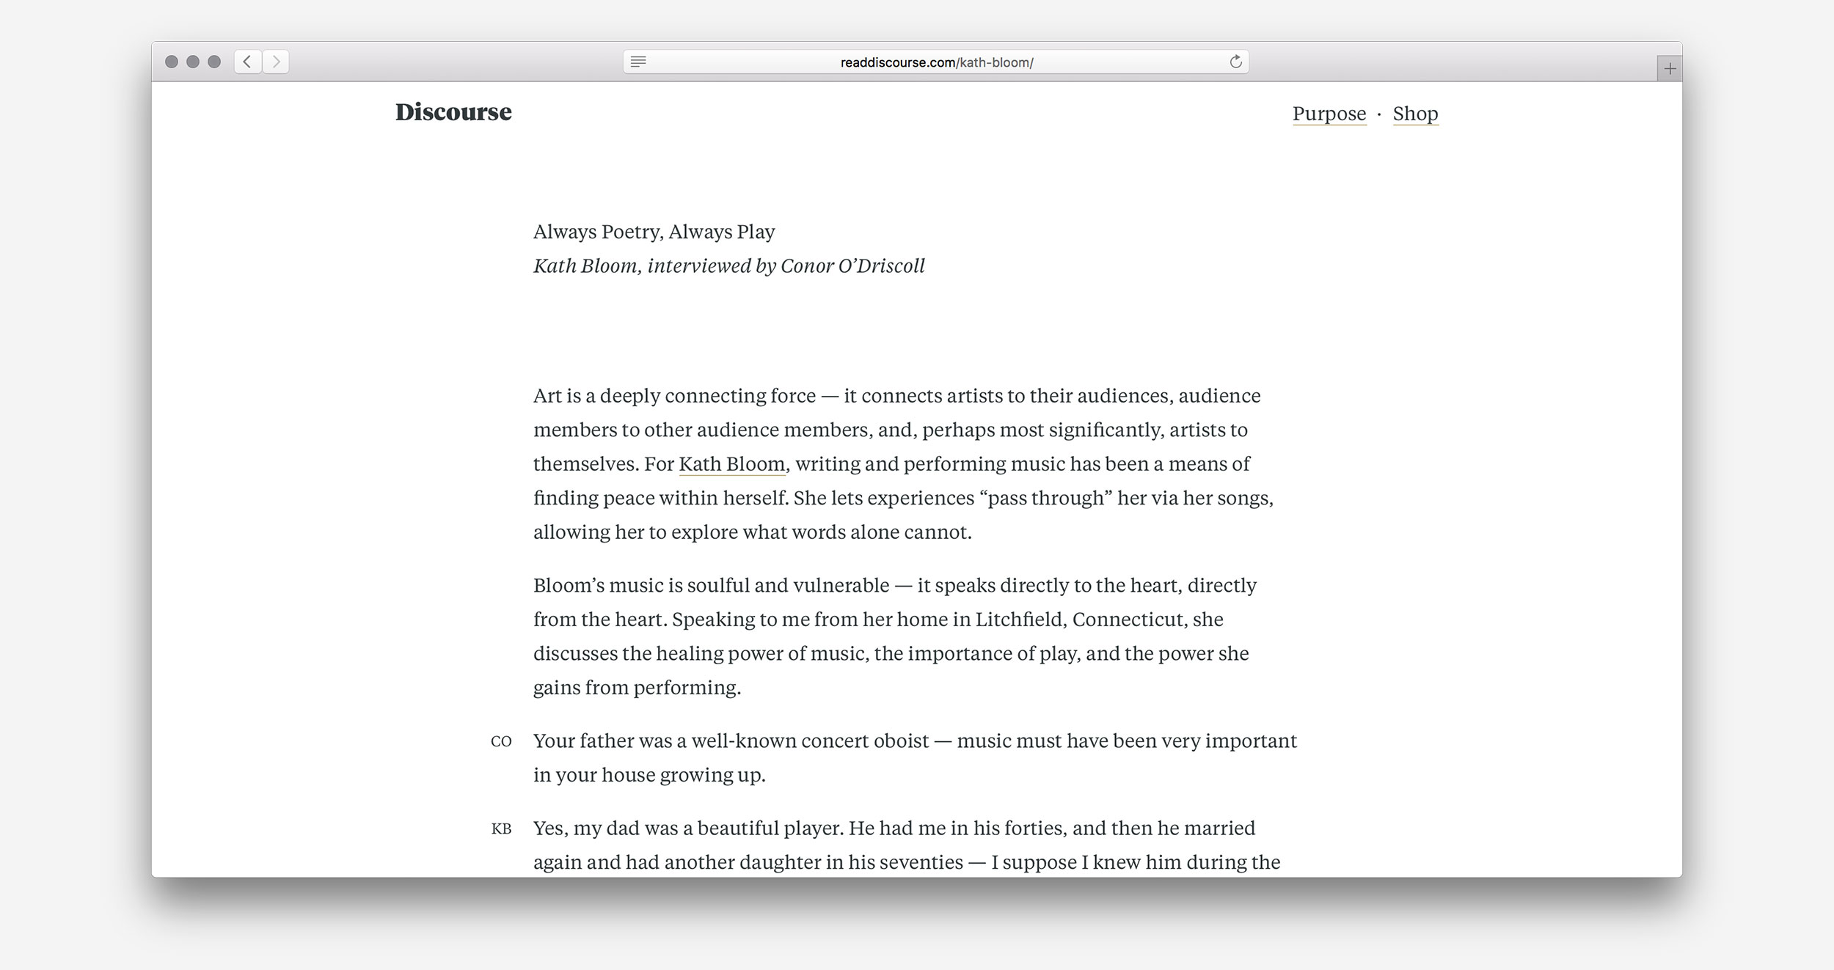Click the title Always Poetry, Always Play
The height and width of the screenshot is (970, 1834).
(x=654, y=232)
